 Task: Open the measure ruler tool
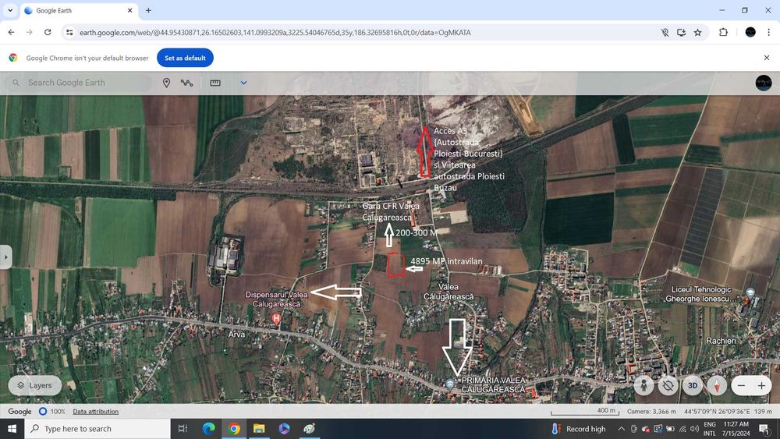pyautogui.click(x=215, y=83)
